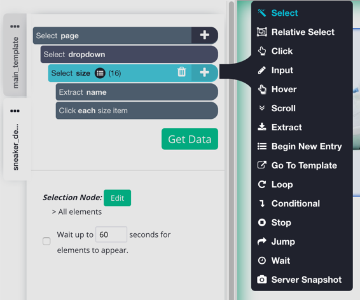
Task: Click the Edit button for Selection Node
Action: point(117,198)
